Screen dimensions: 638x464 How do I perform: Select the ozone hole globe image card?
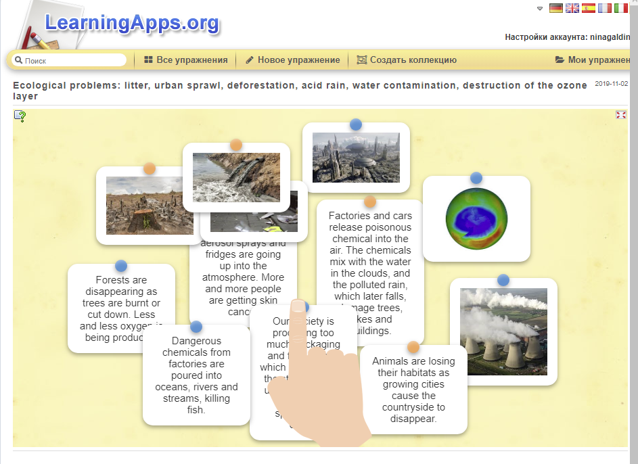476,218
